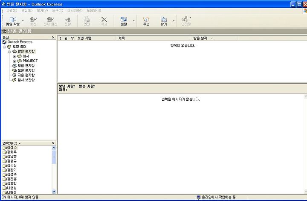The image size is (307, 201).
Task: Open the arrow next to 배달
Action: click(134, 21)
